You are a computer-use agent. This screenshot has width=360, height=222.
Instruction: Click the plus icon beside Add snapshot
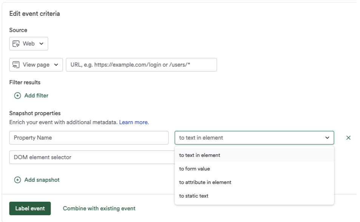point(17,180)
